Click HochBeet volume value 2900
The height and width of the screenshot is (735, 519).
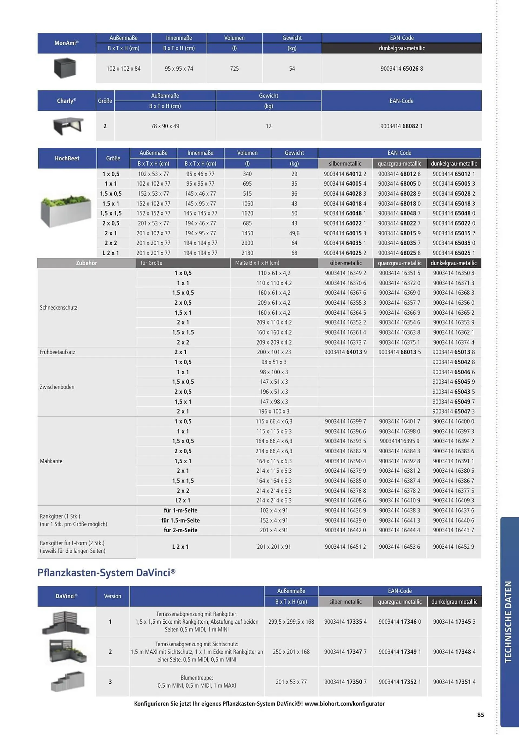point(247,243)
